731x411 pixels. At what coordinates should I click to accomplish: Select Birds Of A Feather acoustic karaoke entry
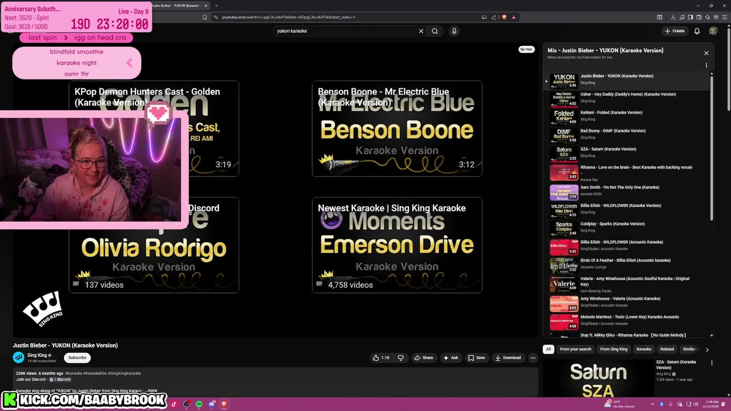(628, 264)
